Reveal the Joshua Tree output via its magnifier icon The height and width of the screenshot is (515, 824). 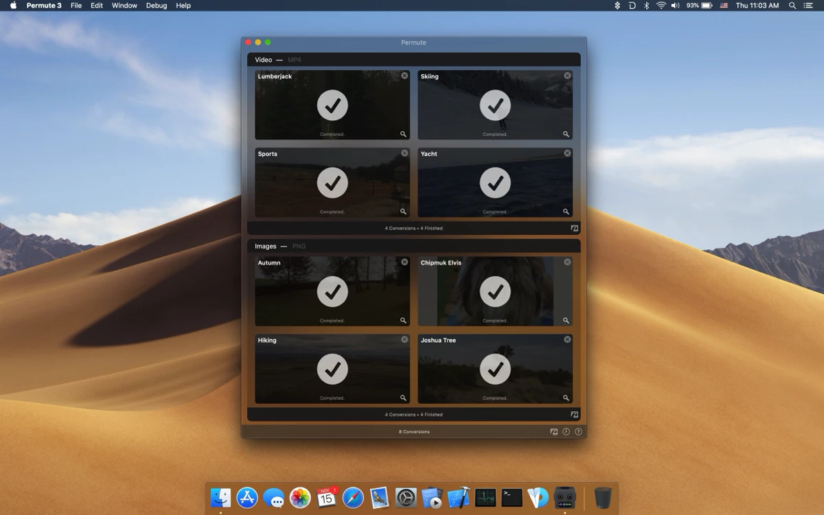point(566,398)
